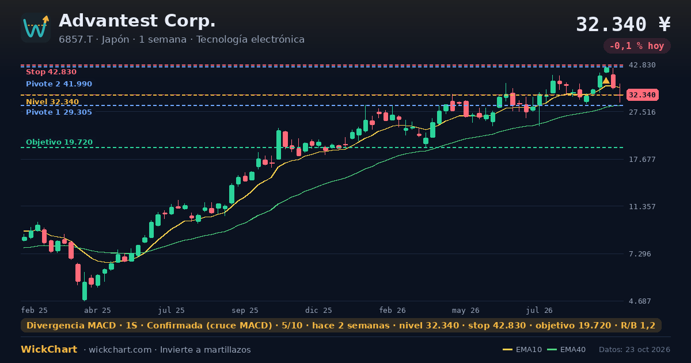Viewport: 691px width, 363px height.
Task: Click the "feb 26" date axis label
Action: pyautogui.click(x=393, y=310)
